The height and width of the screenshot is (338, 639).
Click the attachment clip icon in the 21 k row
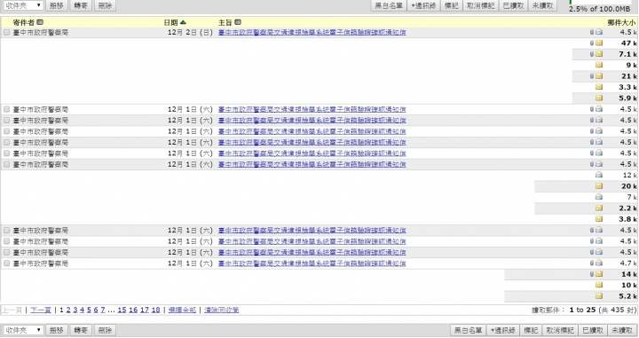coord(592,75)
